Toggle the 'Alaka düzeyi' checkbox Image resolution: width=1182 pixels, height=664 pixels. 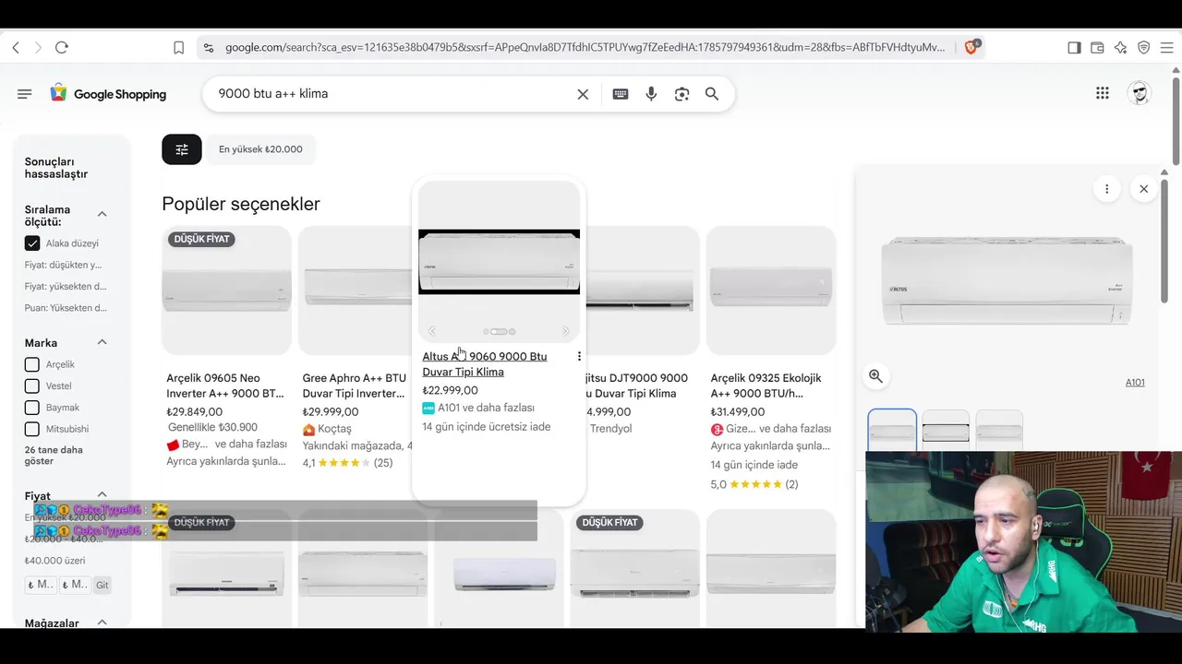[x=32, y=243]
